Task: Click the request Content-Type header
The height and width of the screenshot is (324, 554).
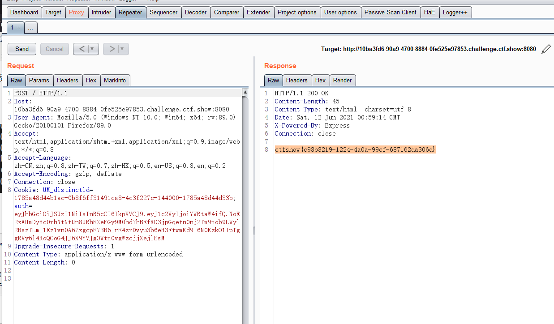Action: click(x=98, y=254)
